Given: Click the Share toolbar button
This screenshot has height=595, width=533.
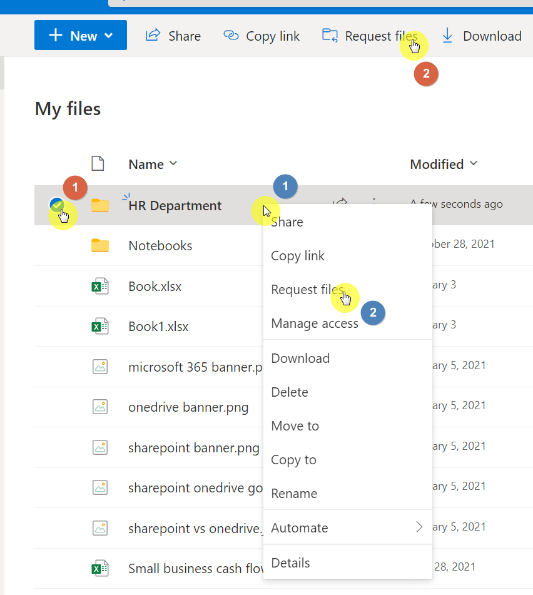Looking at the screenshot, I should 173,36.
